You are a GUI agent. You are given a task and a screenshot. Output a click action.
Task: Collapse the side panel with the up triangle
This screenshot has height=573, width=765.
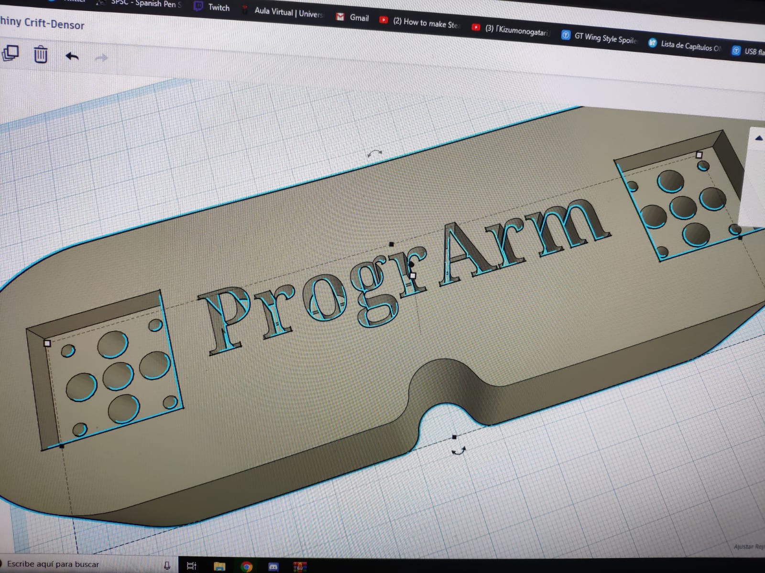(x=758, y=138)
